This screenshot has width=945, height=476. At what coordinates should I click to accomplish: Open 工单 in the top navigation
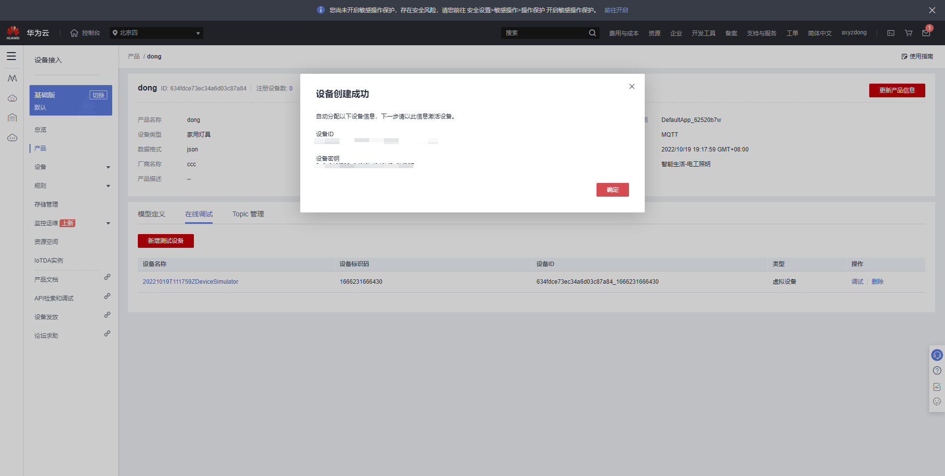coord(792,33)
